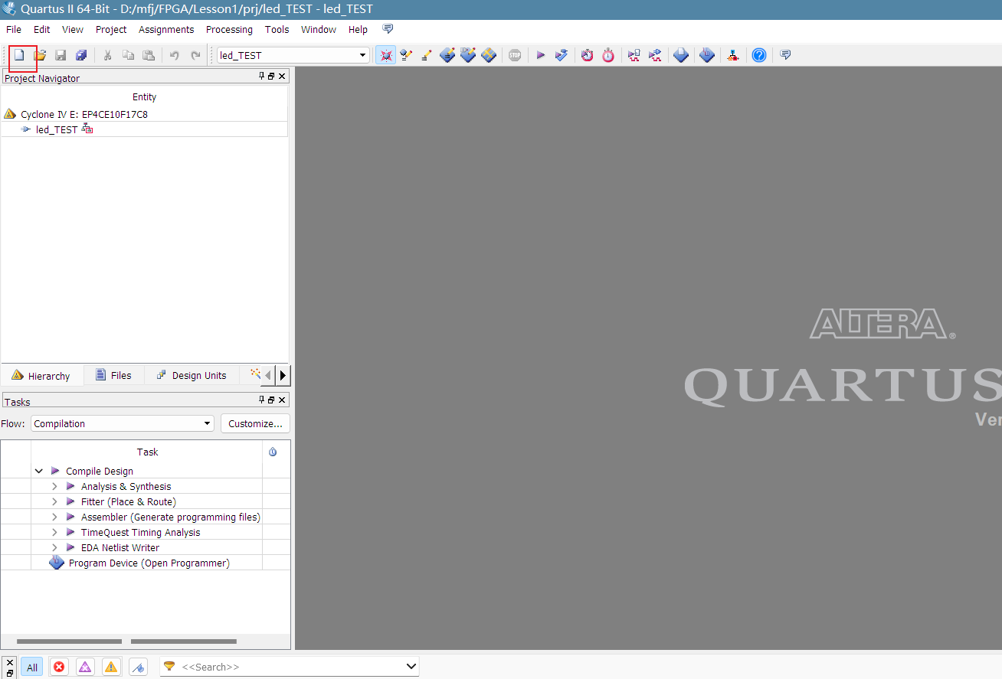Open the Assignments menu
This screenshot has height=679, width=1002.
tap(166, 29)
